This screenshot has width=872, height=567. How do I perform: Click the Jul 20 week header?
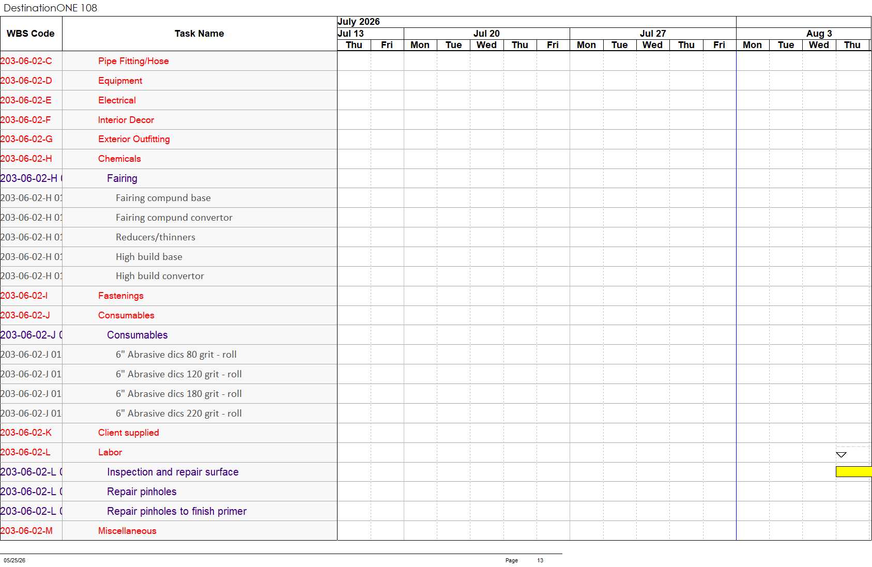[x=486, y=34]
